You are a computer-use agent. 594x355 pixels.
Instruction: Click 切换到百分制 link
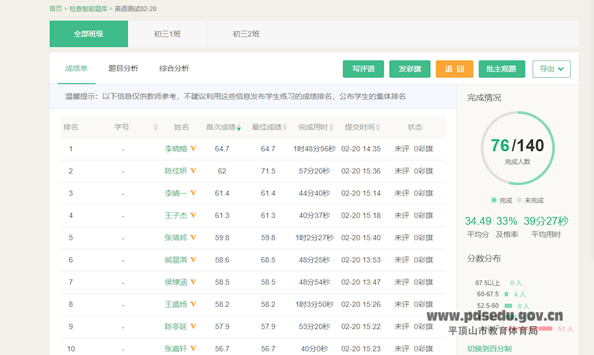(489, 348)
